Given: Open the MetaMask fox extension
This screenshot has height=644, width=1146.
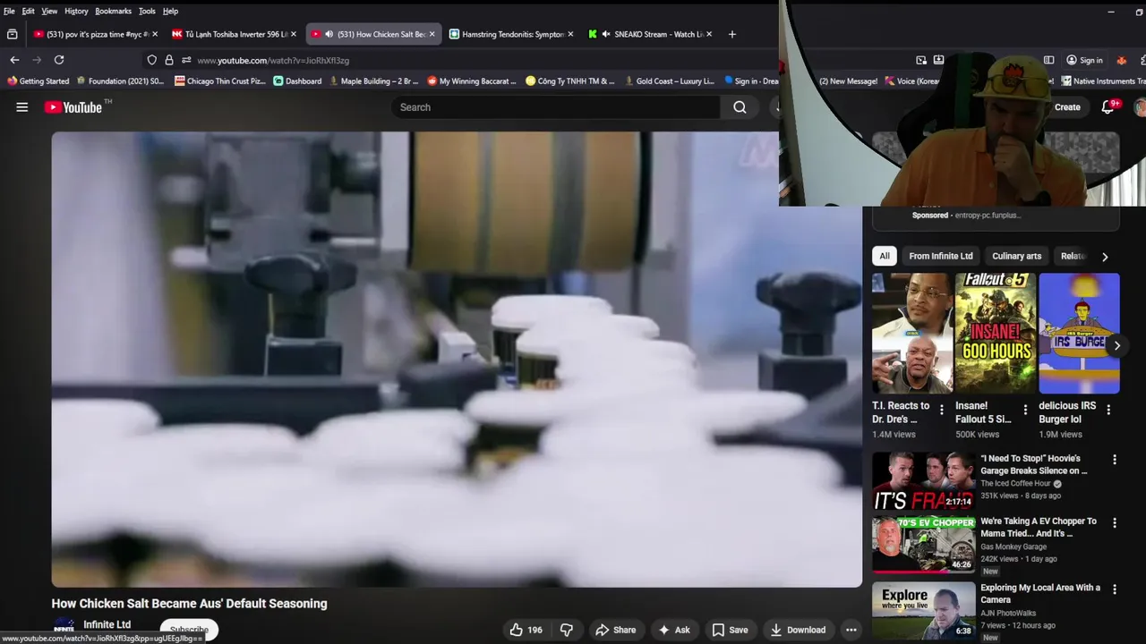Looking at the screenshot, I should coord(1121,60).
